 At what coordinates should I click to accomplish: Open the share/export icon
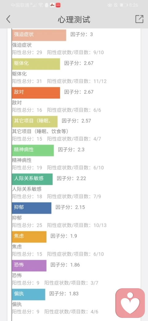click(139, 19)
